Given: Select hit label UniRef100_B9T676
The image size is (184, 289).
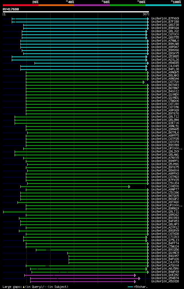Looking at the screenshot, I should tap(165, 114).
